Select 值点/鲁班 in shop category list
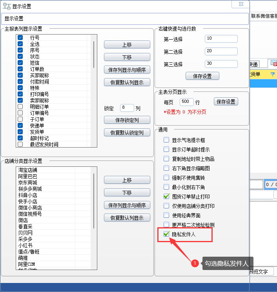The width and height of the screenshot is (277, 292). pyautogui.click(x=29, y=252)
